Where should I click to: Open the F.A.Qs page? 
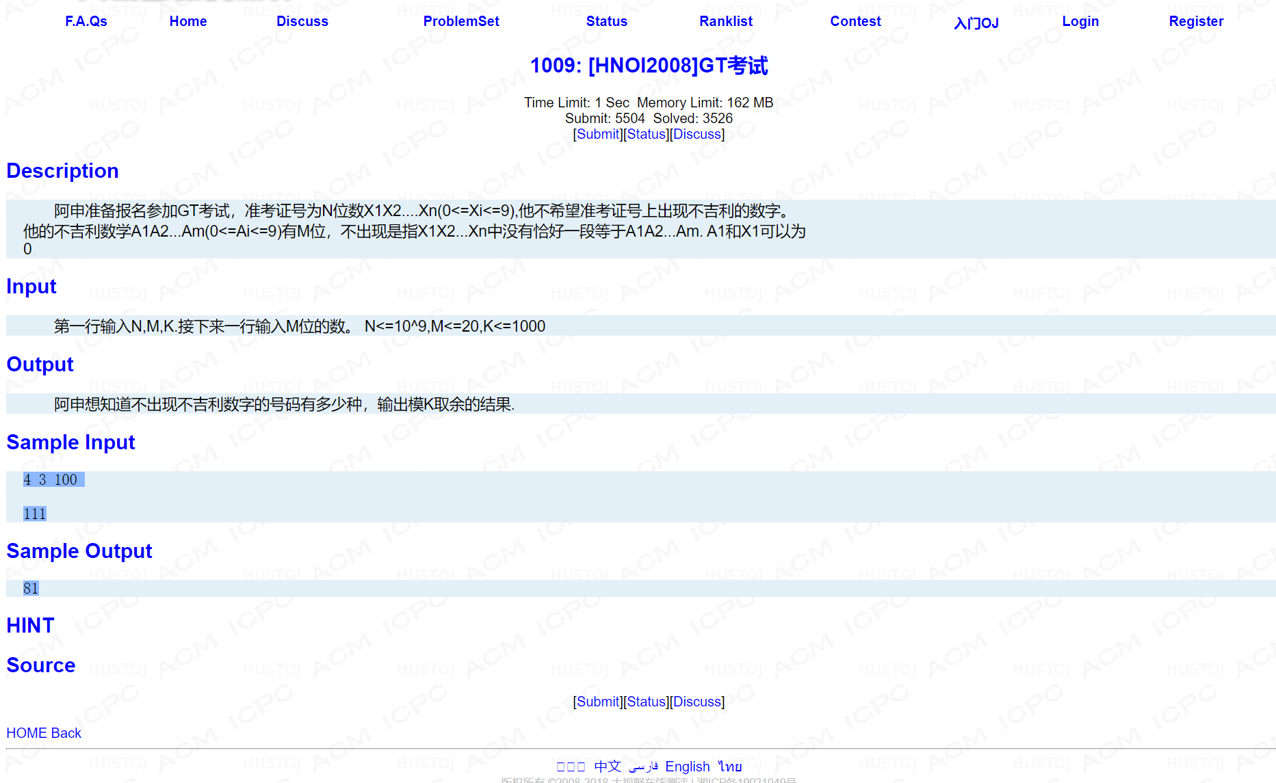[x=86, y=21]
